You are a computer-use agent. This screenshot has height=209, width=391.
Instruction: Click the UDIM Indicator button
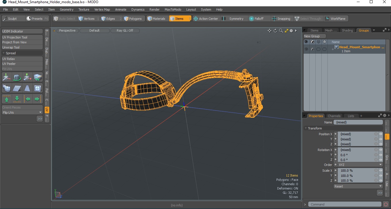click(22, 31)
